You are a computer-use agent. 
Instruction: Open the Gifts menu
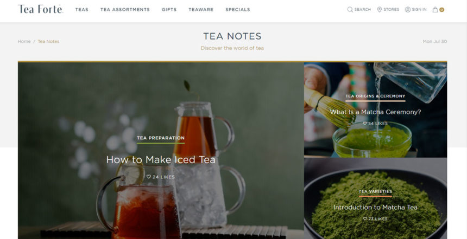pyautogui.click(x=169, y=10)
